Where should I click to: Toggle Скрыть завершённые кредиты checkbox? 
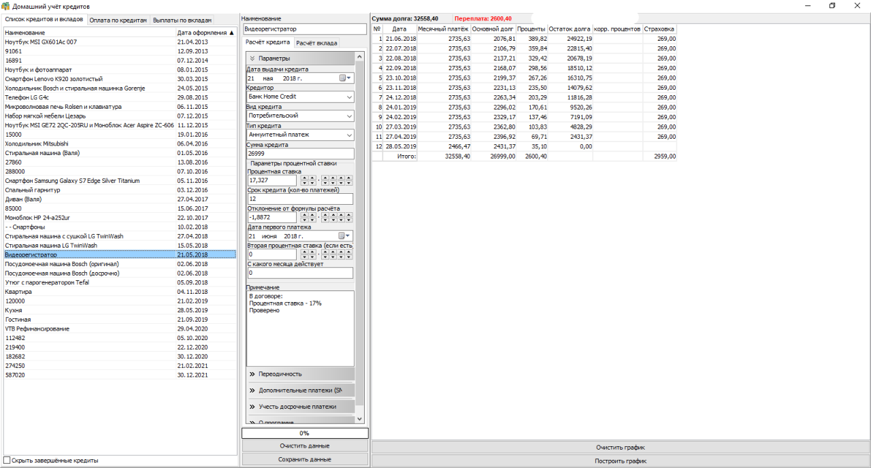coord(7,461)
